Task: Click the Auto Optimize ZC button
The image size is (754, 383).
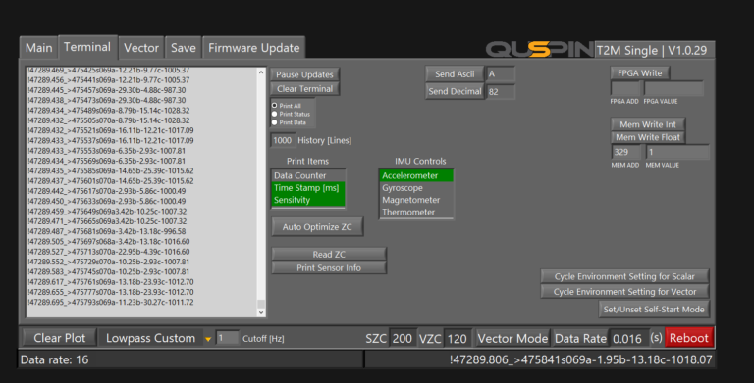Action: 317,227
